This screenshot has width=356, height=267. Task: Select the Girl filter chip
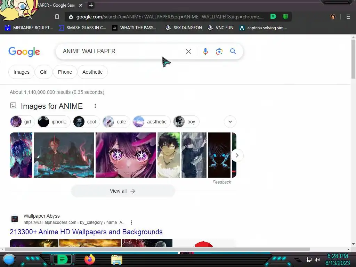point(43,72)
